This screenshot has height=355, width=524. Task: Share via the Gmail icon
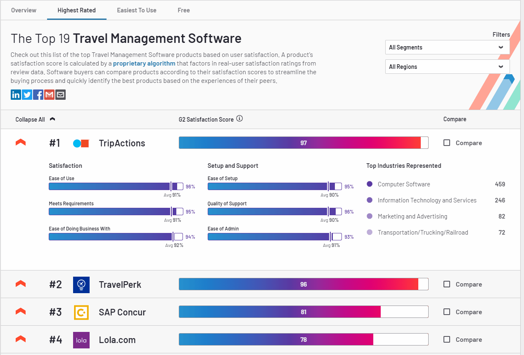(50, 95)
